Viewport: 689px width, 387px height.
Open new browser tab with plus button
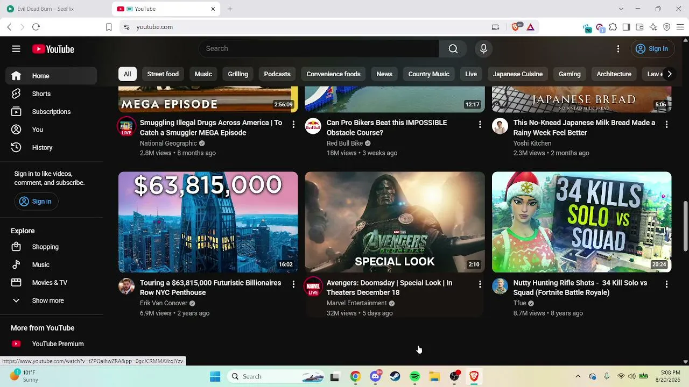[x=230, y=9]
